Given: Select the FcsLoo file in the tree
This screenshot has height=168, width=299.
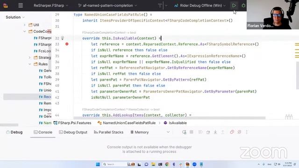Looking at the screenshot, I should tap(43, 51).
